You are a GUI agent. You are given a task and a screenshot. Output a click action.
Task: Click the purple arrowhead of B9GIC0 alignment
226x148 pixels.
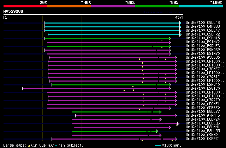coord(170,89)
